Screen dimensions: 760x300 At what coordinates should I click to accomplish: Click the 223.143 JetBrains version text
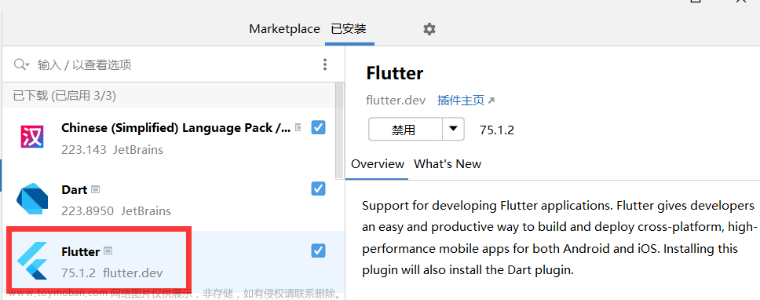pyautogui.click(x=112, y=149)
